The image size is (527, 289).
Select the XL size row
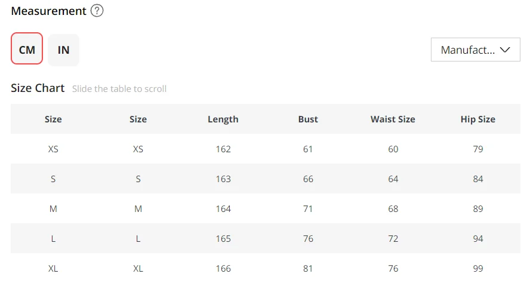coord(53,268)
